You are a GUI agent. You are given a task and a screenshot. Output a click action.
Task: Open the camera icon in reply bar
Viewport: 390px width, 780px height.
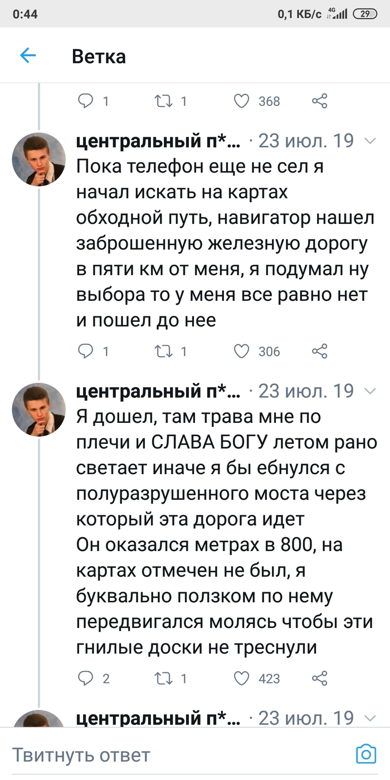click(x=366, y=754)
